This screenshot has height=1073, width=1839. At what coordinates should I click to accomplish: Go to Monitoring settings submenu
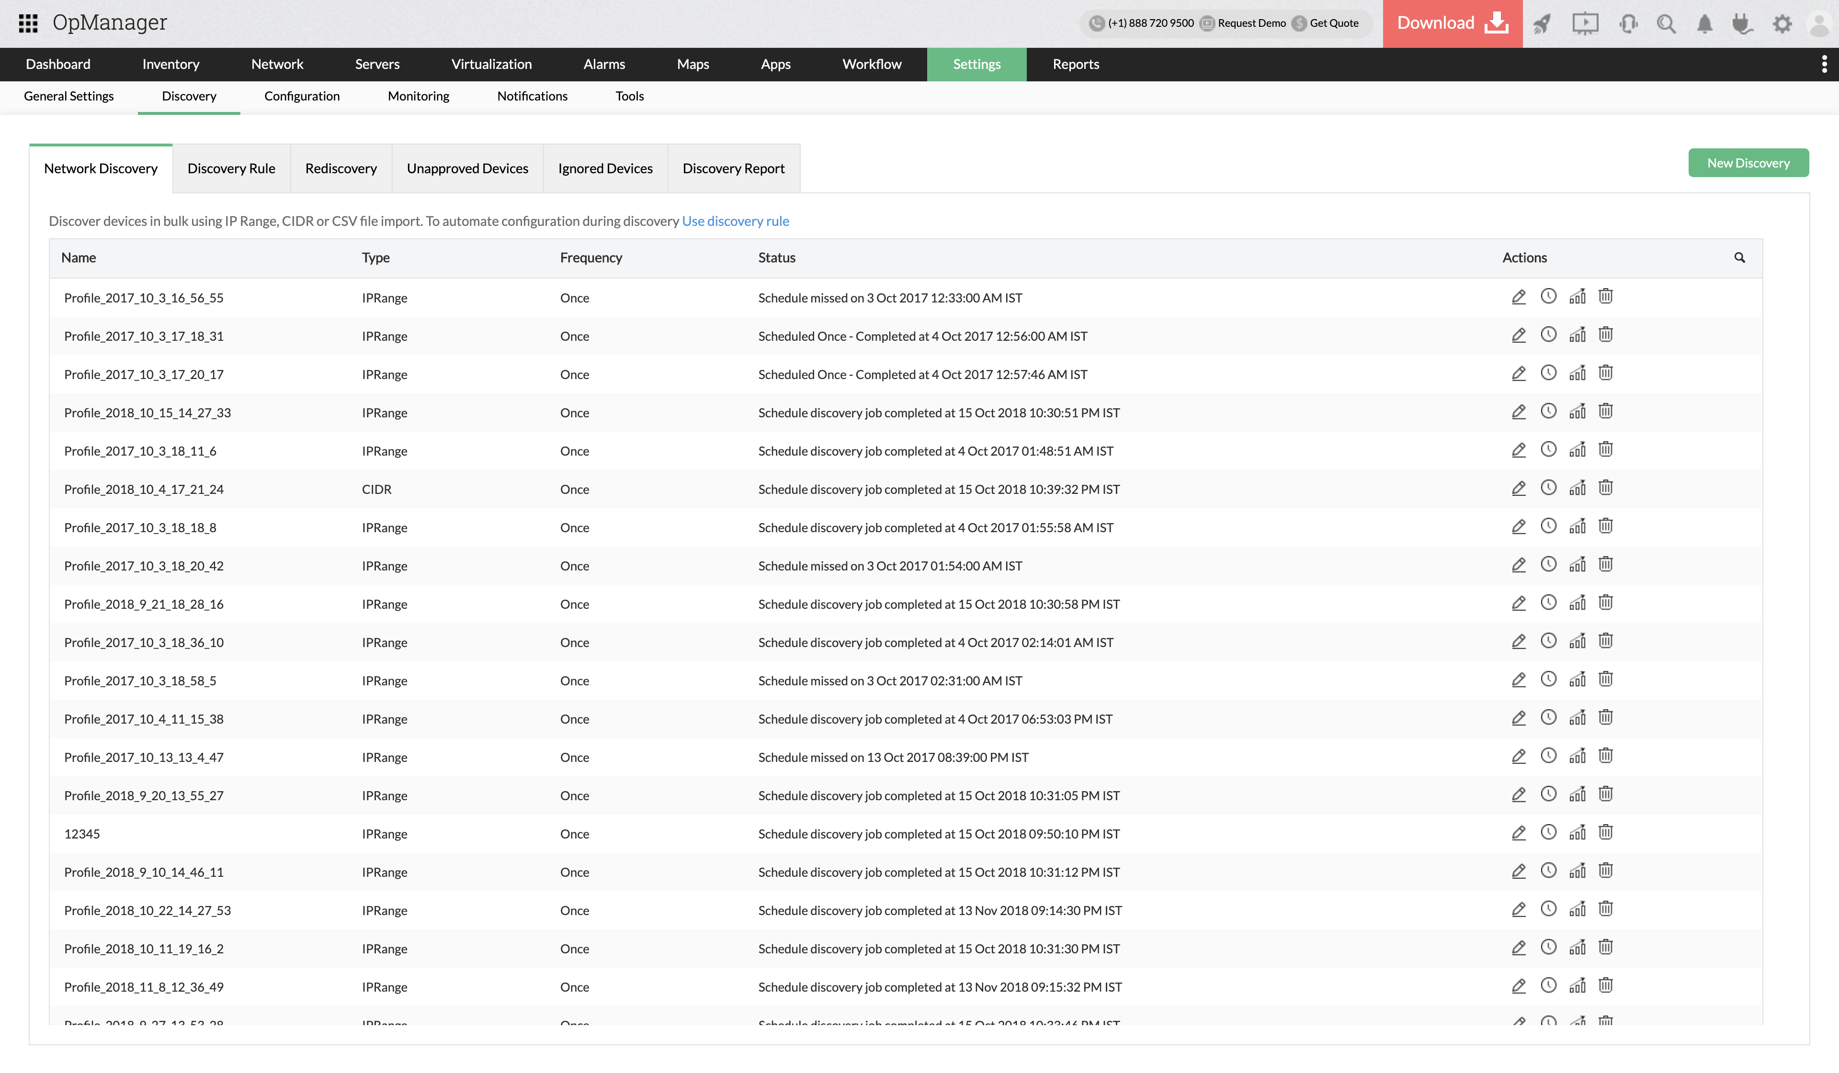coord(418,96)
